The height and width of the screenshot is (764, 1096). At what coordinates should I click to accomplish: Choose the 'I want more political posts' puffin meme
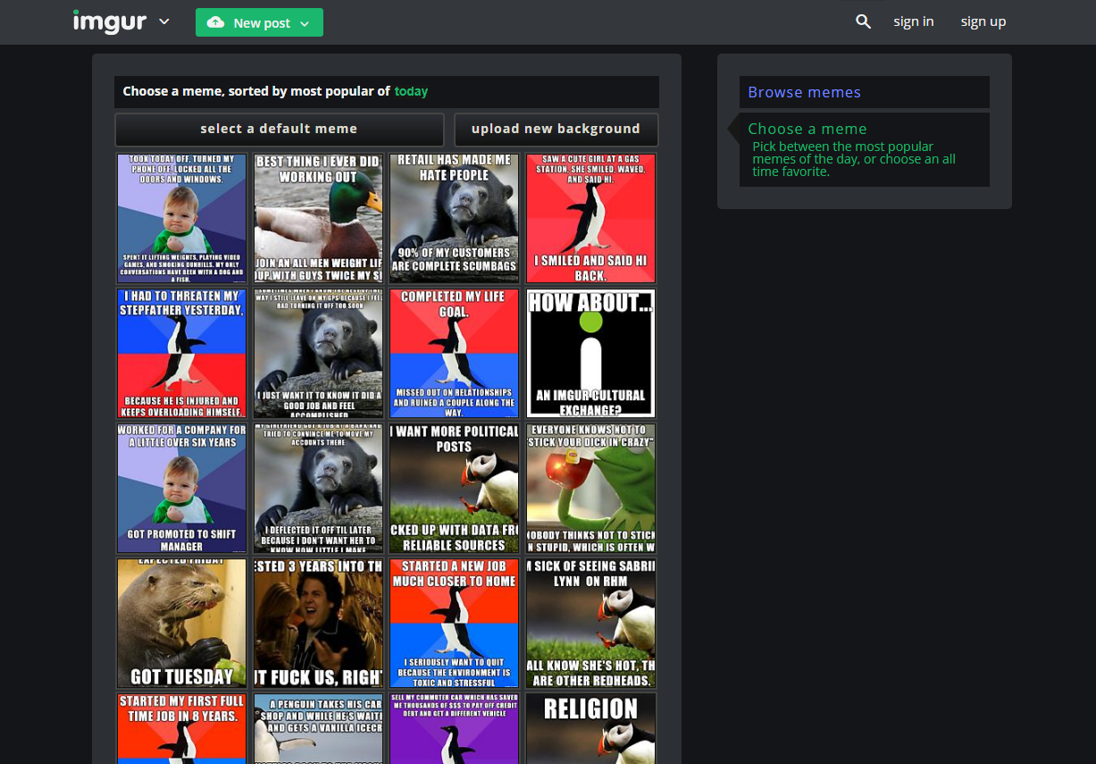coord(454,488)
